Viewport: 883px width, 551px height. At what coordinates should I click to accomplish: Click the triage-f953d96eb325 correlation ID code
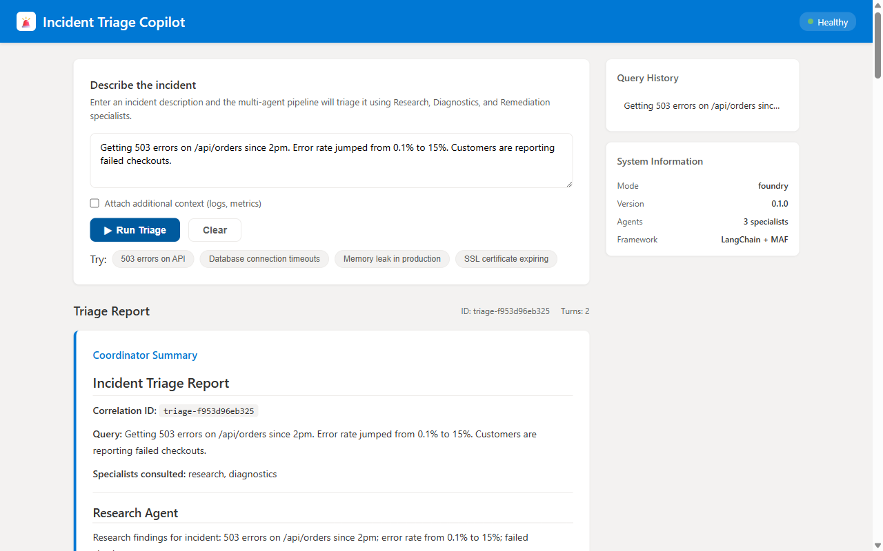coord(208,410)
